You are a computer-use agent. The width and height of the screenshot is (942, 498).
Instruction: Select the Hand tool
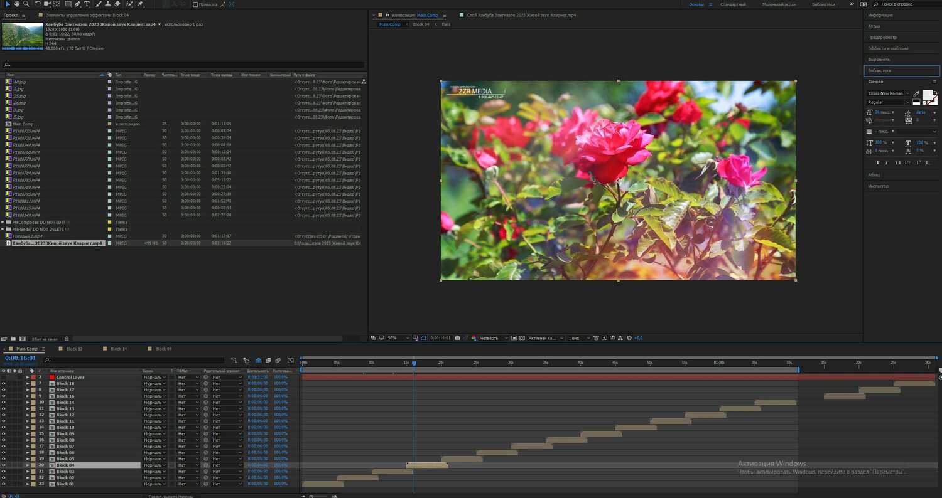pyautogui.click(x=17, y=4)
